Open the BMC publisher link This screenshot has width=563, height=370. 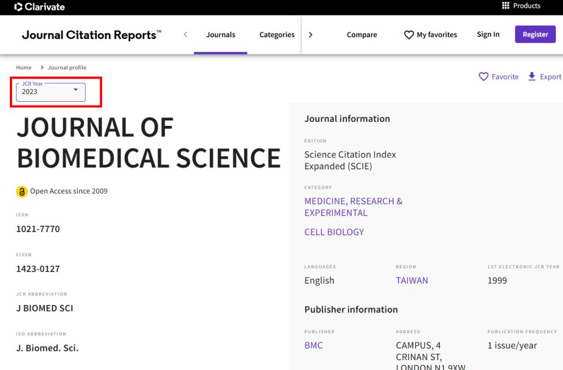click(313, 345)
